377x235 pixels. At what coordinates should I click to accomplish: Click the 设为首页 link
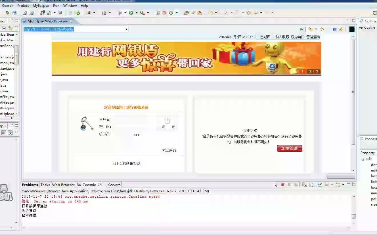(x=298, y=37)
